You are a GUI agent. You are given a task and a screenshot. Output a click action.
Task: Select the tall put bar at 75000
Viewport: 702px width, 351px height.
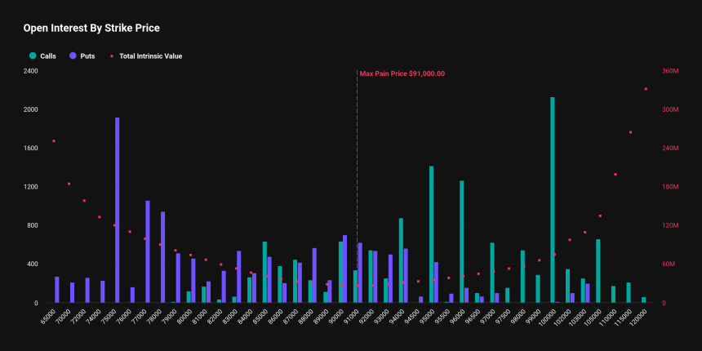(x=118, y=210)
